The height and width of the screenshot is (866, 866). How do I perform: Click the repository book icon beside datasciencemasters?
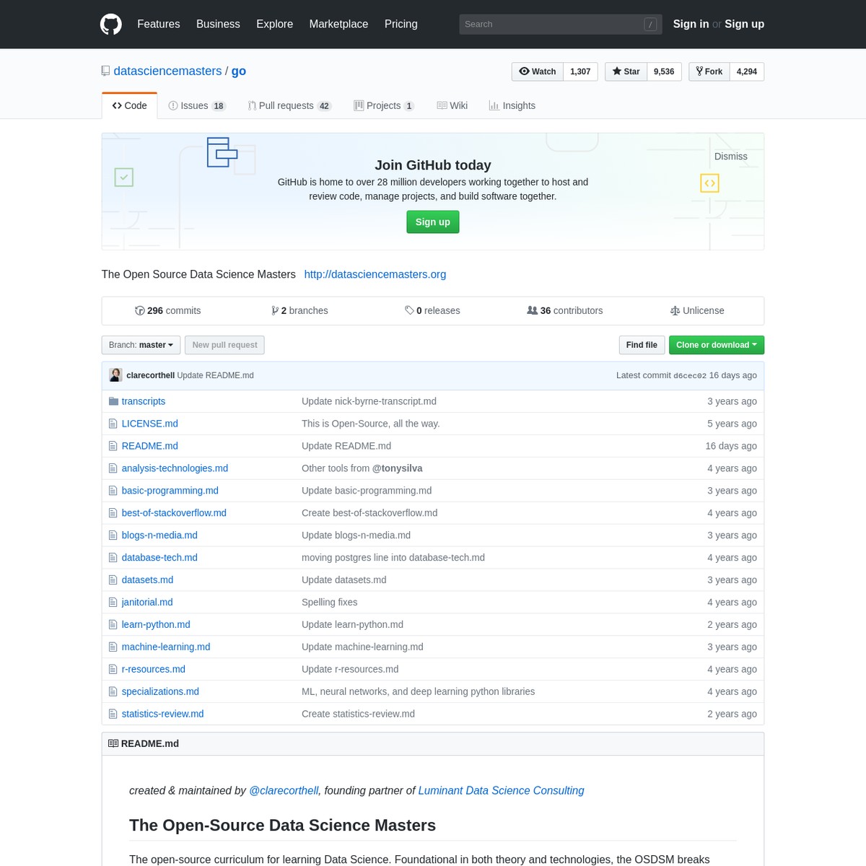(x=106, y=71)
